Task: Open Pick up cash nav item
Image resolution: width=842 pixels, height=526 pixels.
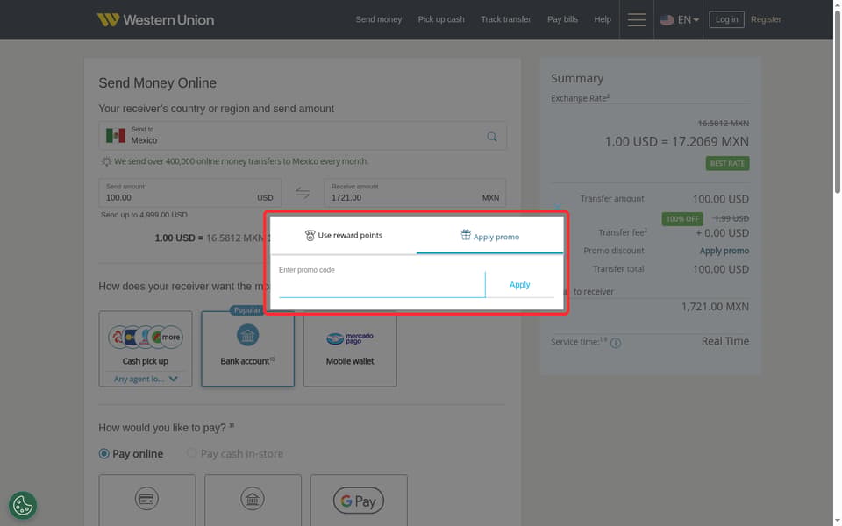Action: [x=441, y=19]
